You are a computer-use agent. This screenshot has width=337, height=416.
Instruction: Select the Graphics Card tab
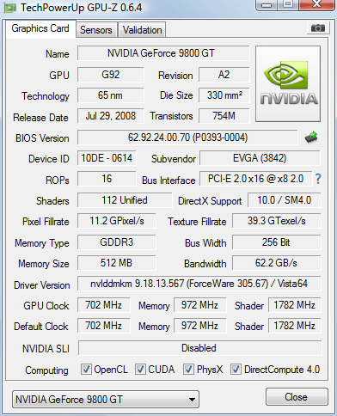(x=40, y=28)
